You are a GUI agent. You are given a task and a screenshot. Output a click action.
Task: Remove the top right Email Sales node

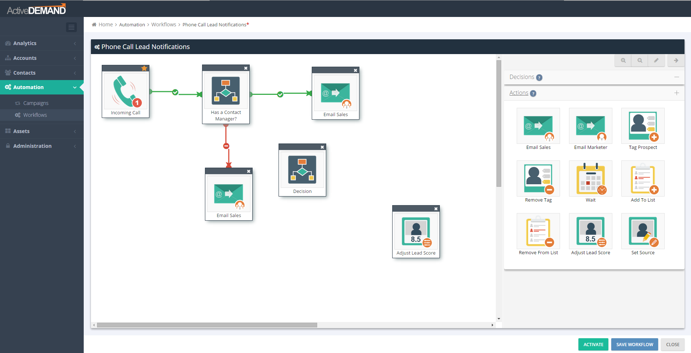click(355, 70)
